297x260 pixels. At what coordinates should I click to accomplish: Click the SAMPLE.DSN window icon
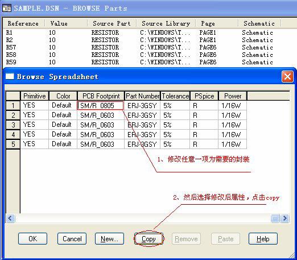[x=7, y=8]
